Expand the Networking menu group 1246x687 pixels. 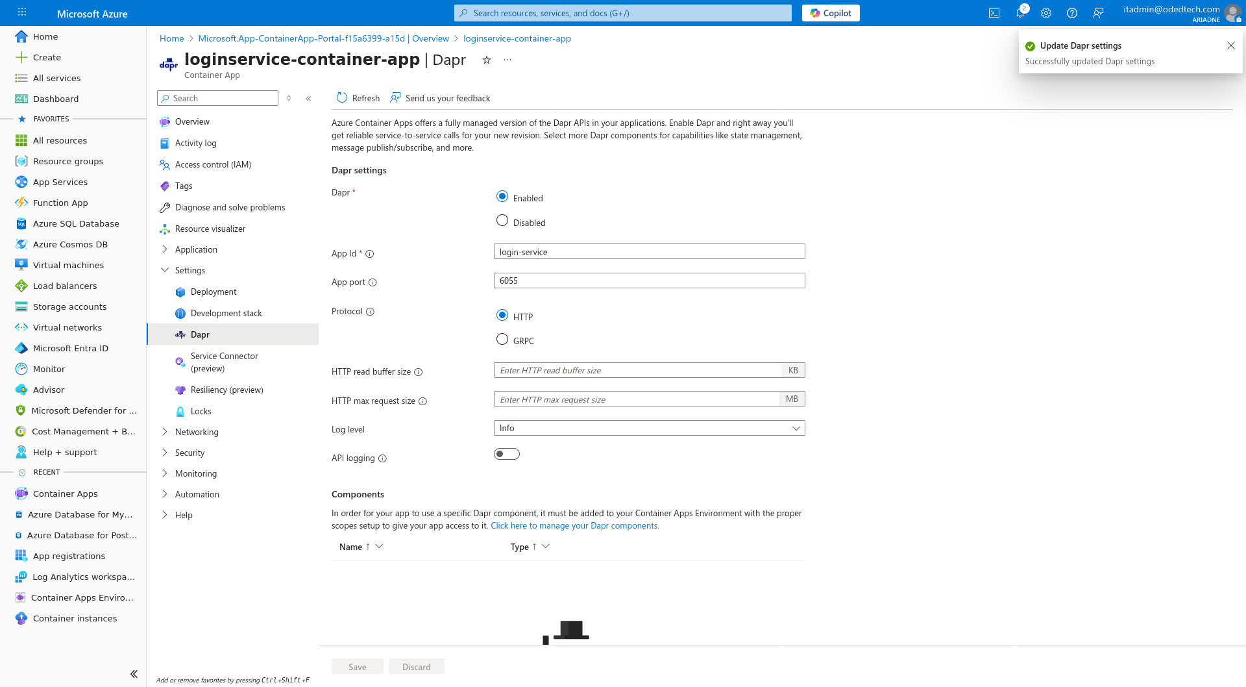point(165,432)
